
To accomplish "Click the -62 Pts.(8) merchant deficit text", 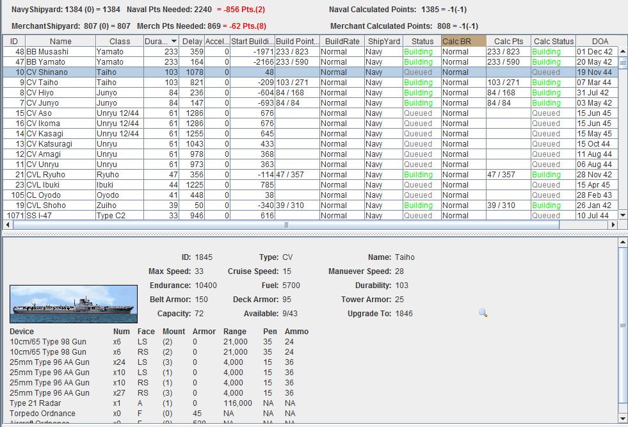I will pyautogui.click(x=245, y=26).
